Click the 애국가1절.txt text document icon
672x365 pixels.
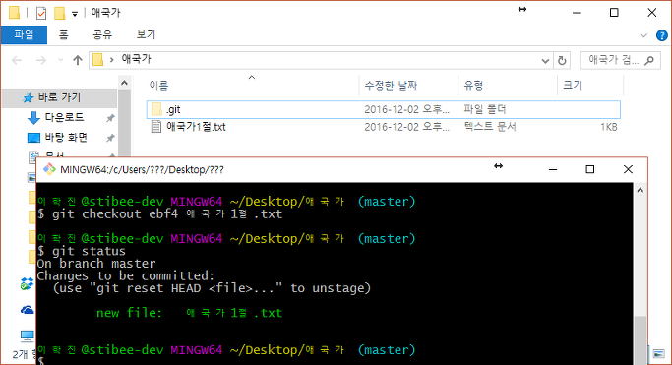click(156, 127)
